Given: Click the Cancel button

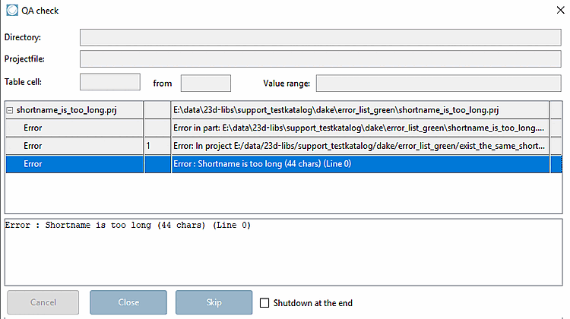Looking at the screenshot, I should [x=43, y=302].
